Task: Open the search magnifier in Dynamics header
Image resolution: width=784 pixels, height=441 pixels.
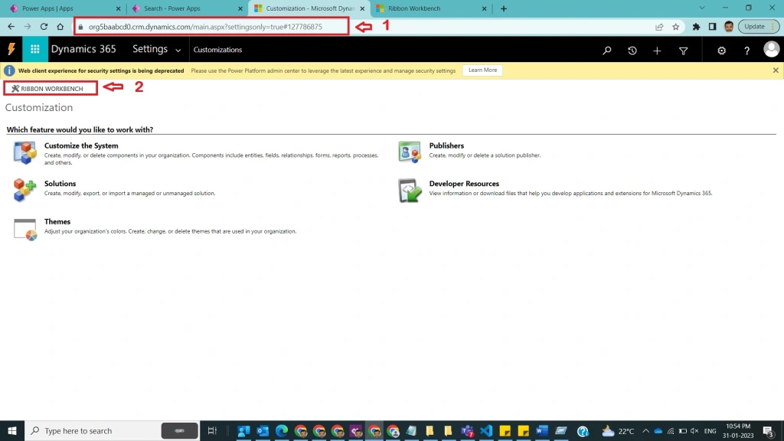Action: coord(607,51)
